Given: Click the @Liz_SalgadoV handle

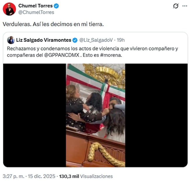Looking at the screenshot, I should point(96,40).
